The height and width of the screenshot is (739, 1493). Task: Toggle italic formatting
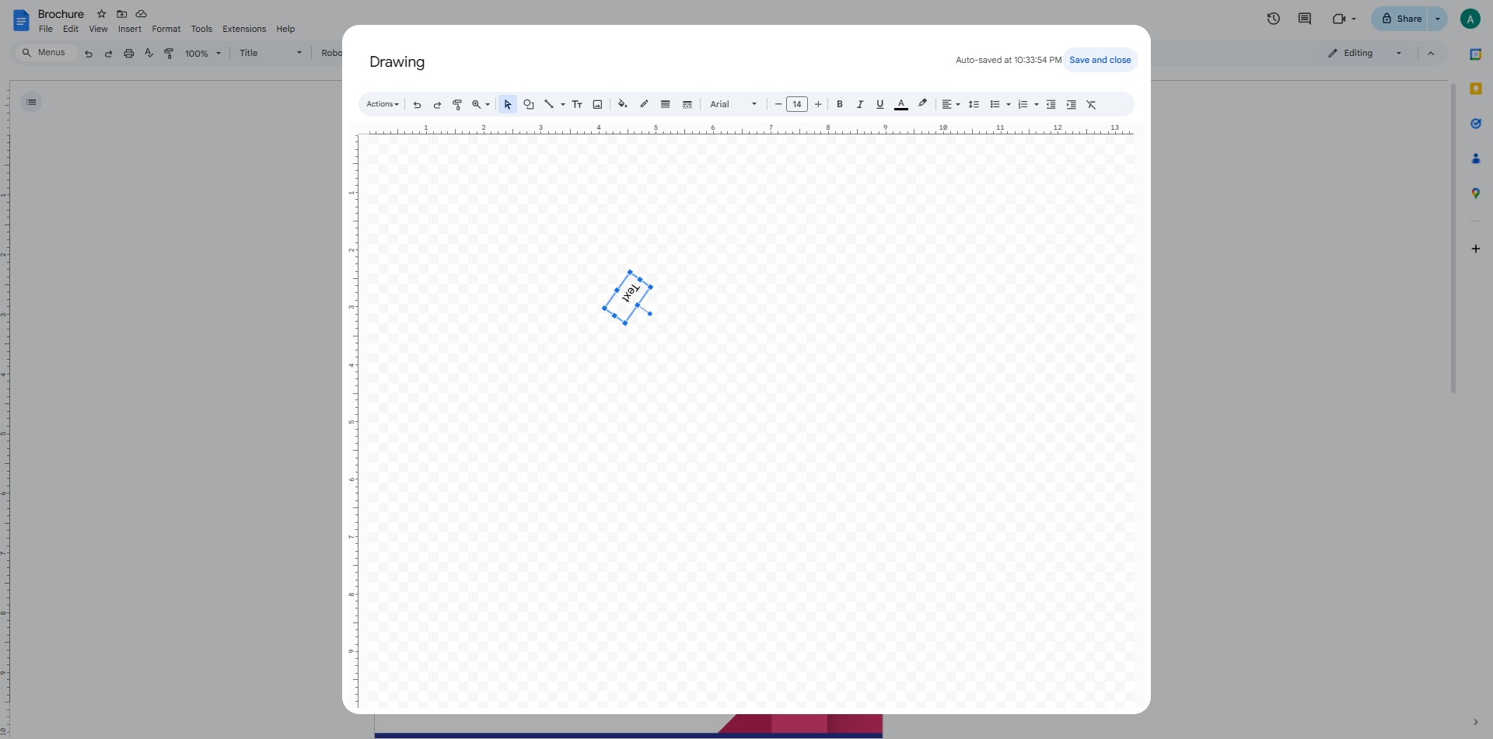pyautogui.click(x=859, y=104)
